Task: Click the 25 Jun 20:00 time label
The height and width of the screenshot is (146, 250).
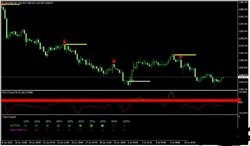Action: 77,142
